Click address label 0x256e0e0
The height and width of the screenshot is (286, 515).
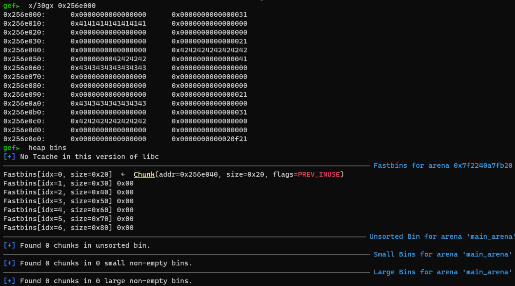tap(24, 139)
